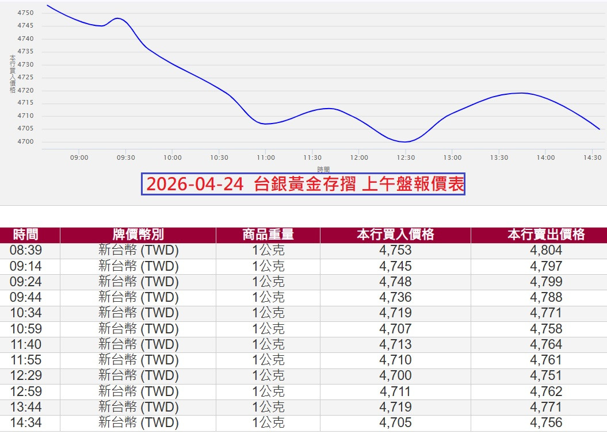The height and width of the screenshot is (438, 607).
Task: Click the 4700 y-axis label
Action: [x=25, y=141]
